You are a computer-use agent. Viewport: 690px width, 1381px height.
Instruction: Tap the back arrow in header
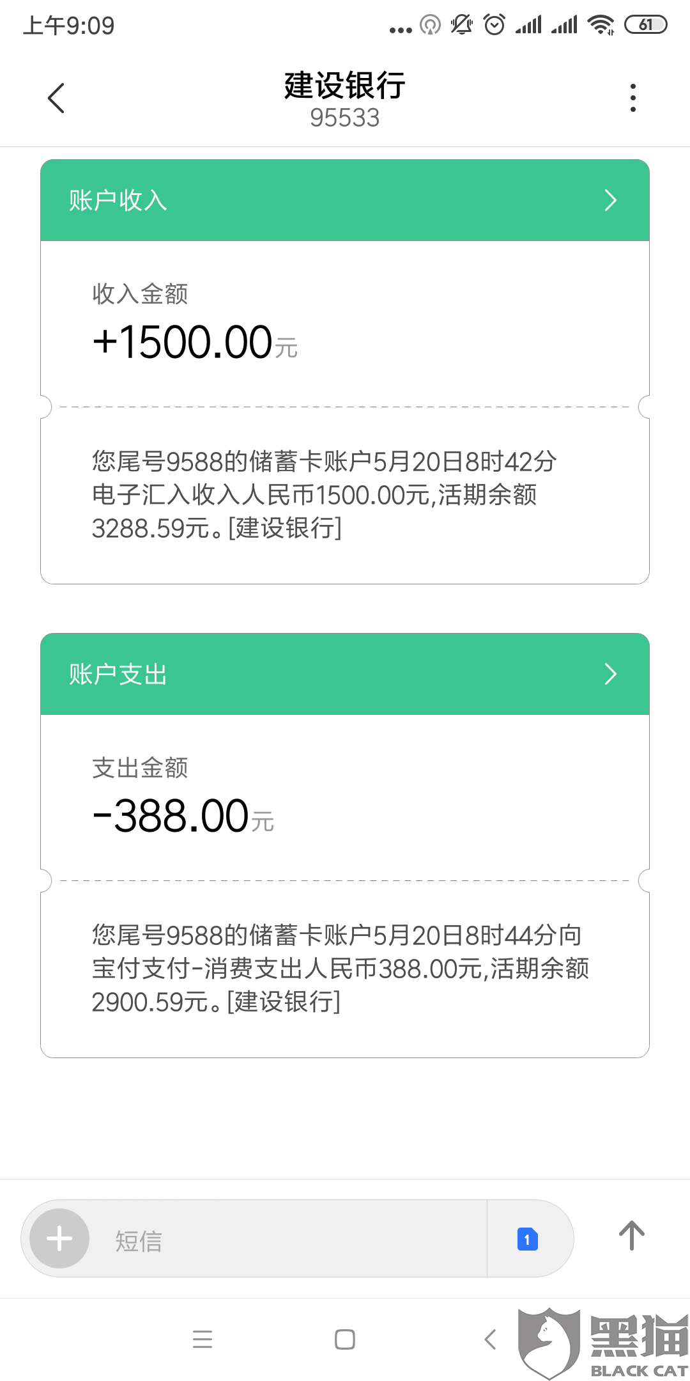(56, 98)
